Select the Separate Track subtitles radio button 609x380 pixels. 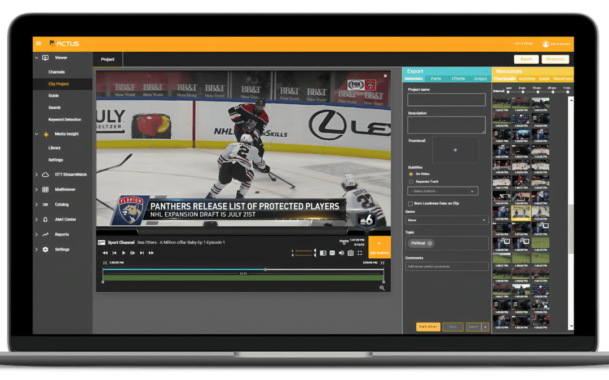coord(411,181)
